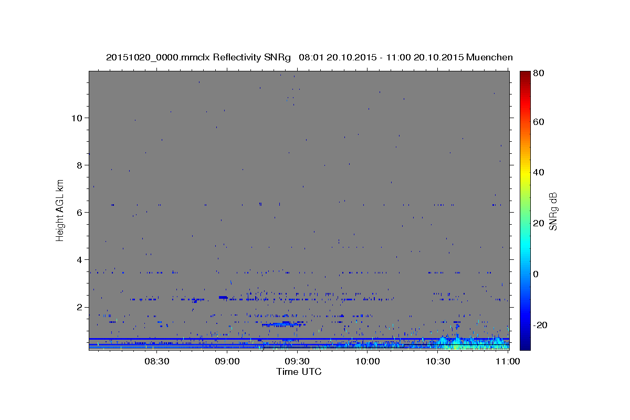
Task: Click the yellow region of the colorbar
Action: pyautogui.click(x=524, y=173)
